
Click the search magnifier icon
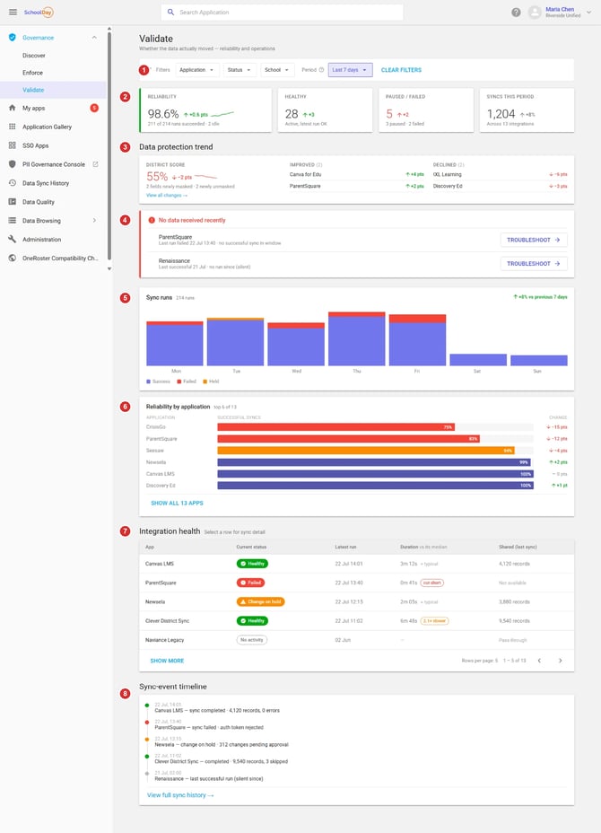coord(170,12)
